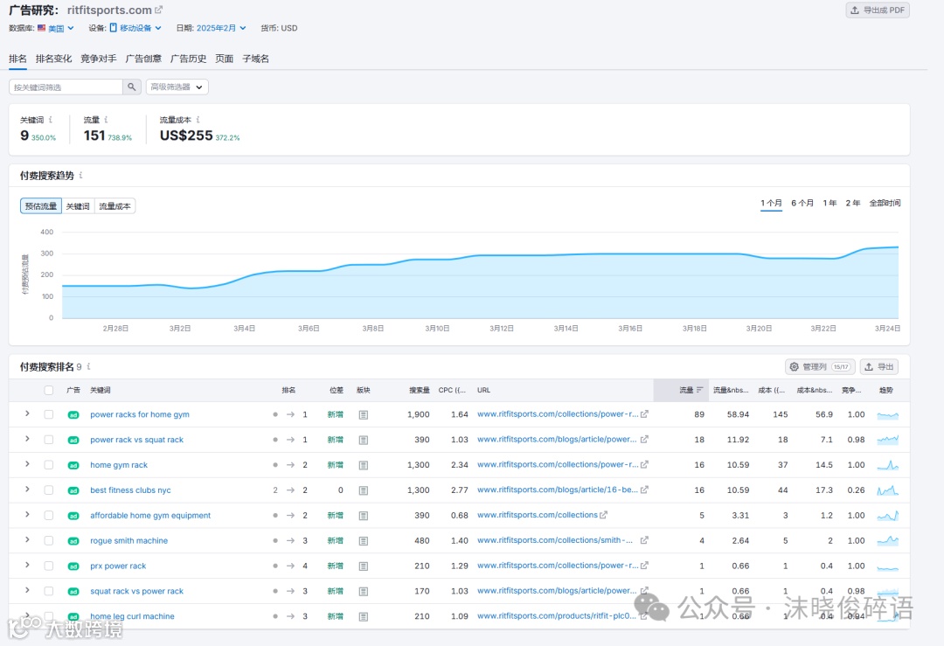Show info icon next to 关键词 metric
The image size is (944, 646).
(x=51, y=120)
